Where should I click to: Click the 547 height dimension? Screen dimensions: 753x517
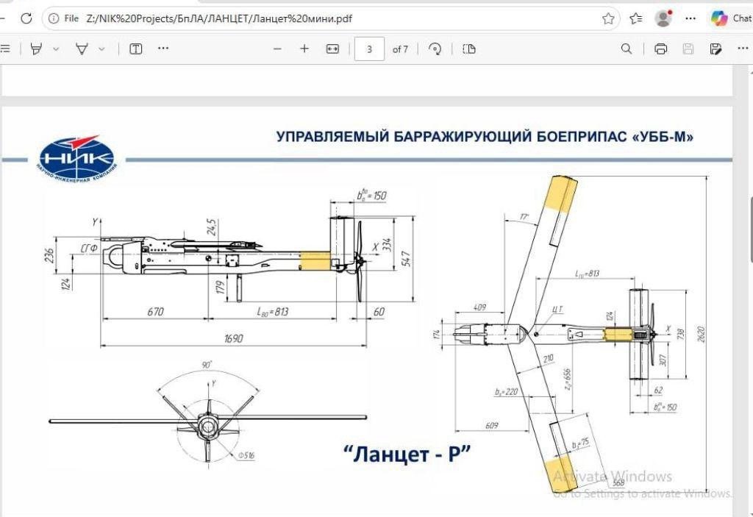pyautogui.click(x=406, y=259)
